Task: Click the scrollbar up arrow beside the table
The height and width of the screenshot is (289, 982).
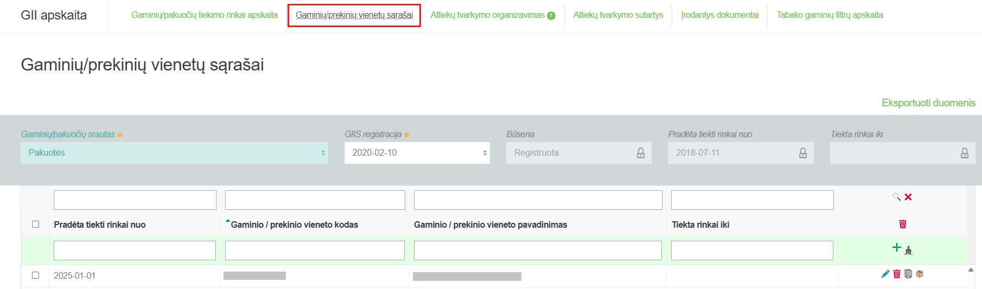Action: 971,269
